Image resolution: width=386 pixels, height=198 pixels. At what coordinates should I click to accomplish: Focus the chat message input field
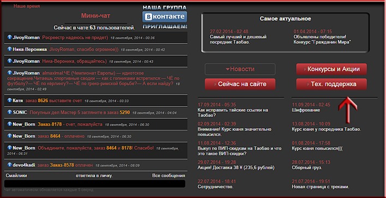click(x=95, y=184)
